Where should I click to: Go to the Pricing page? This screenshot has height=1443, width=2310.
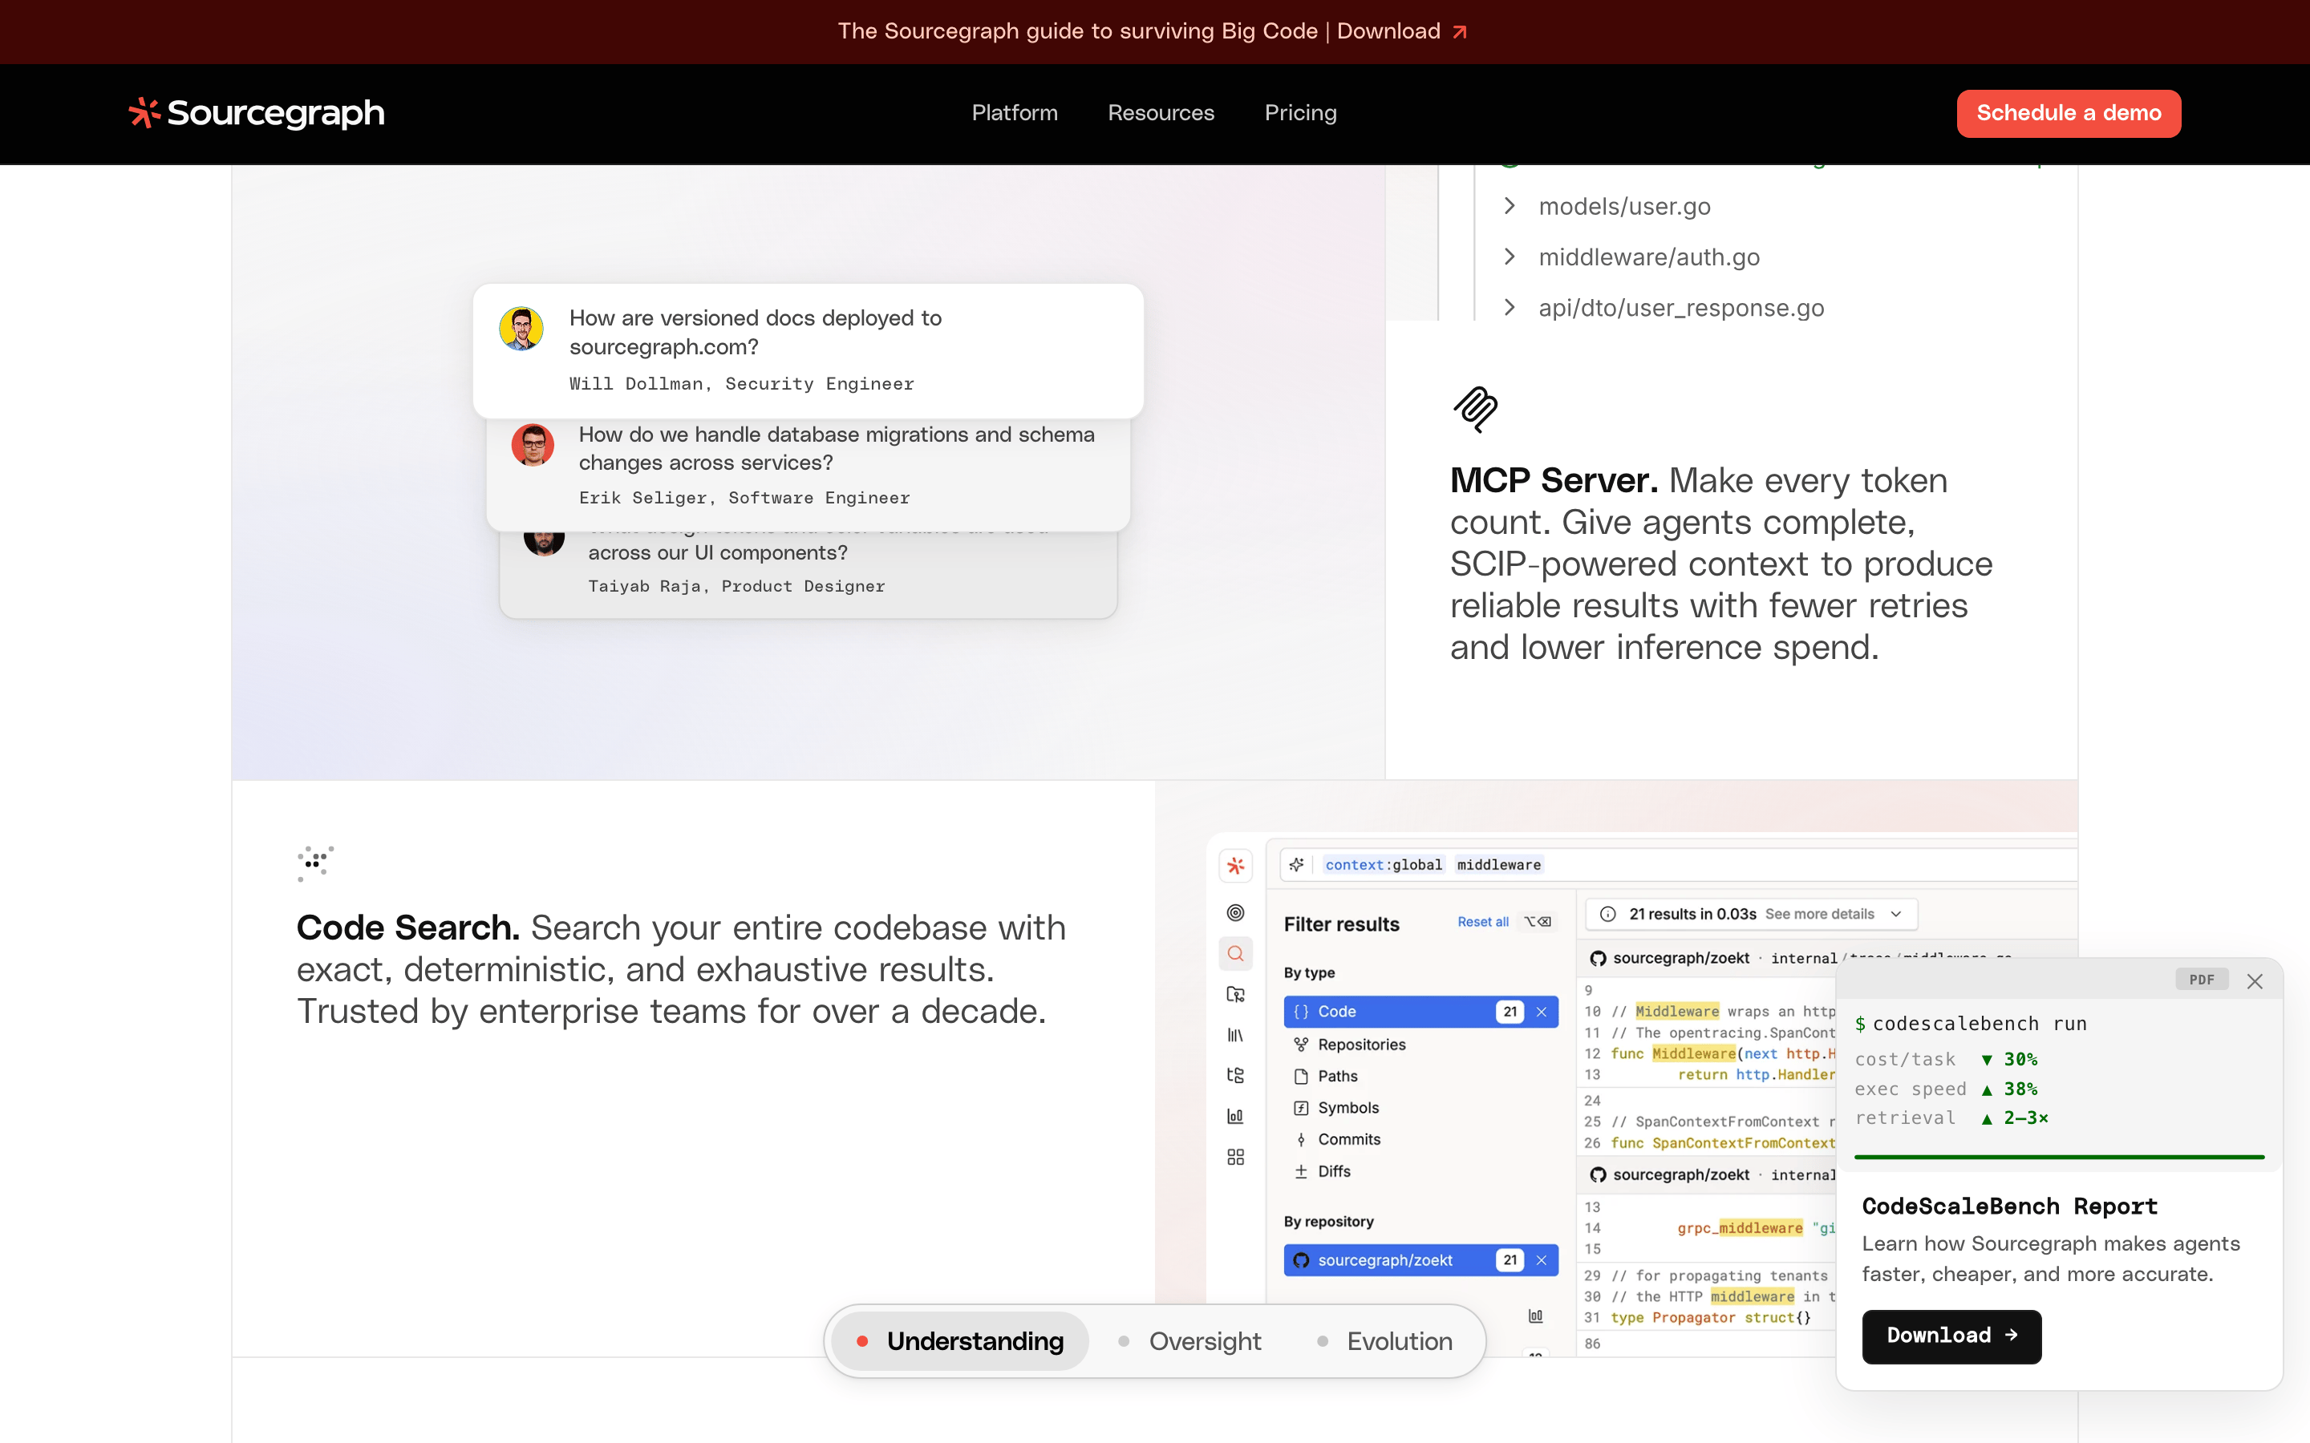pyautogui.click(x=1300, y=112)
